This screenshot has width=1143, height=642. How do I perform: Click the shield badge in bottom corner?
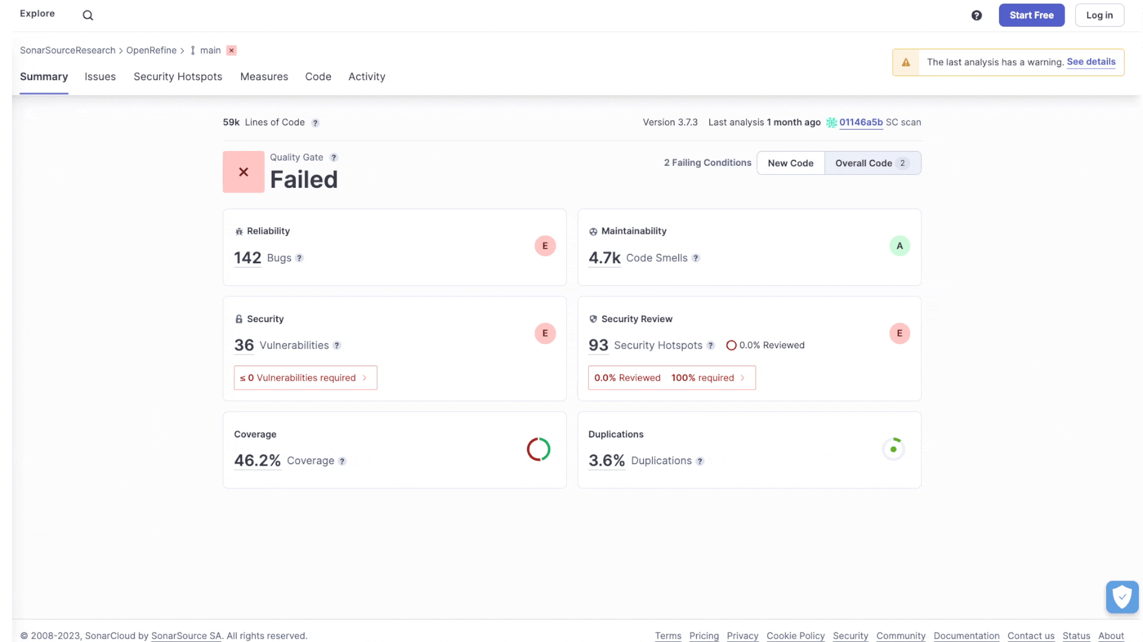point(1122,597)
